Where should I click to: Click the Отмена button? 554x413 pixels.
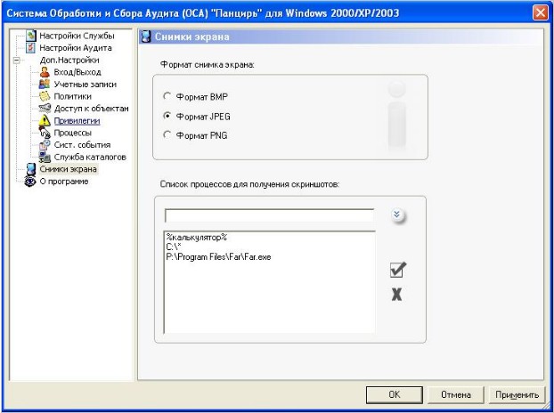point(455,393)
